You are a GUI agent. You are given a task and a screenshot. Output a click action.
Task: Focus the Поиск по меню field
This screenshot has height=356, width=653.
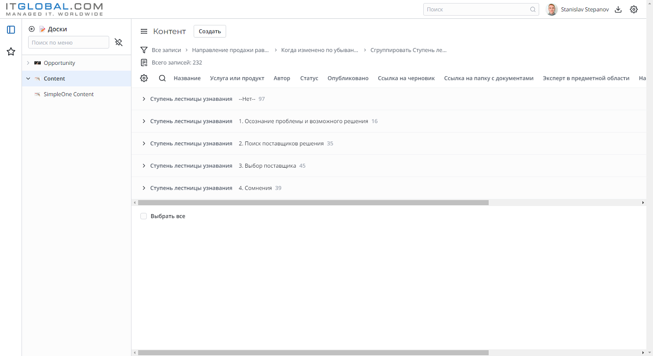click(69, 42)
